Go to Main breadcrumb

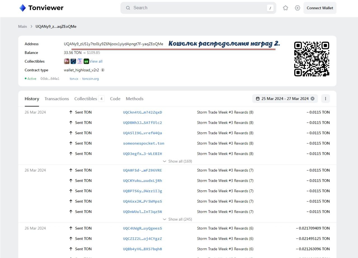click(23, 27)
